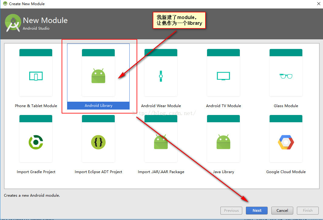Choose the Java Library robot icon

[223, 142]
